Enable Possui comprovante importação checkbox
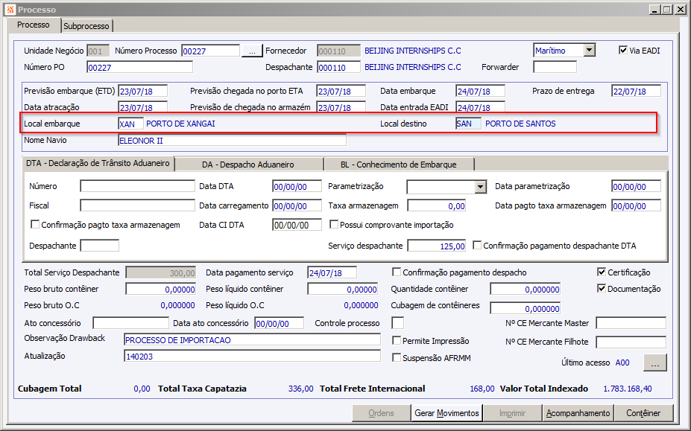 click(x=334, y=225)
